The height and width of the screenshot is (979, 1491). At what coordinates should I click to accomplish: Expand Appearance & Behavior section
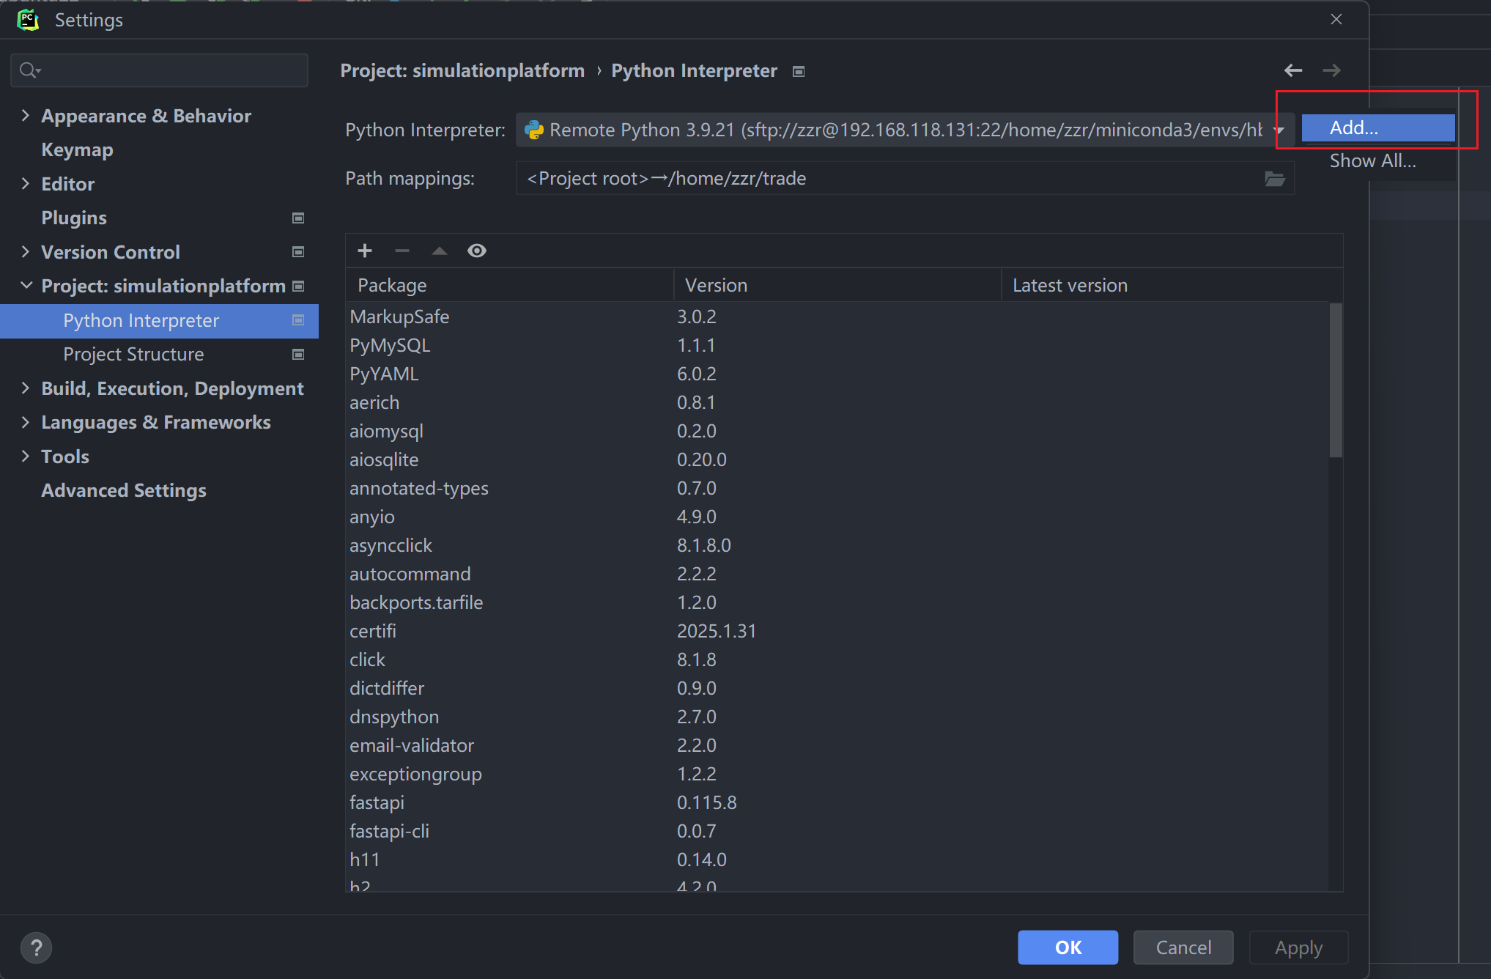(x=26, y=116)
